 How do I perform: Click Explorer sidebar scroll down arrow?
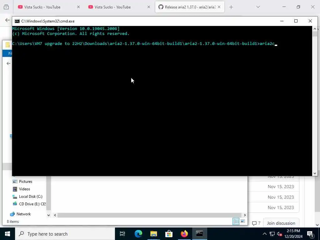tap(48, 215)
